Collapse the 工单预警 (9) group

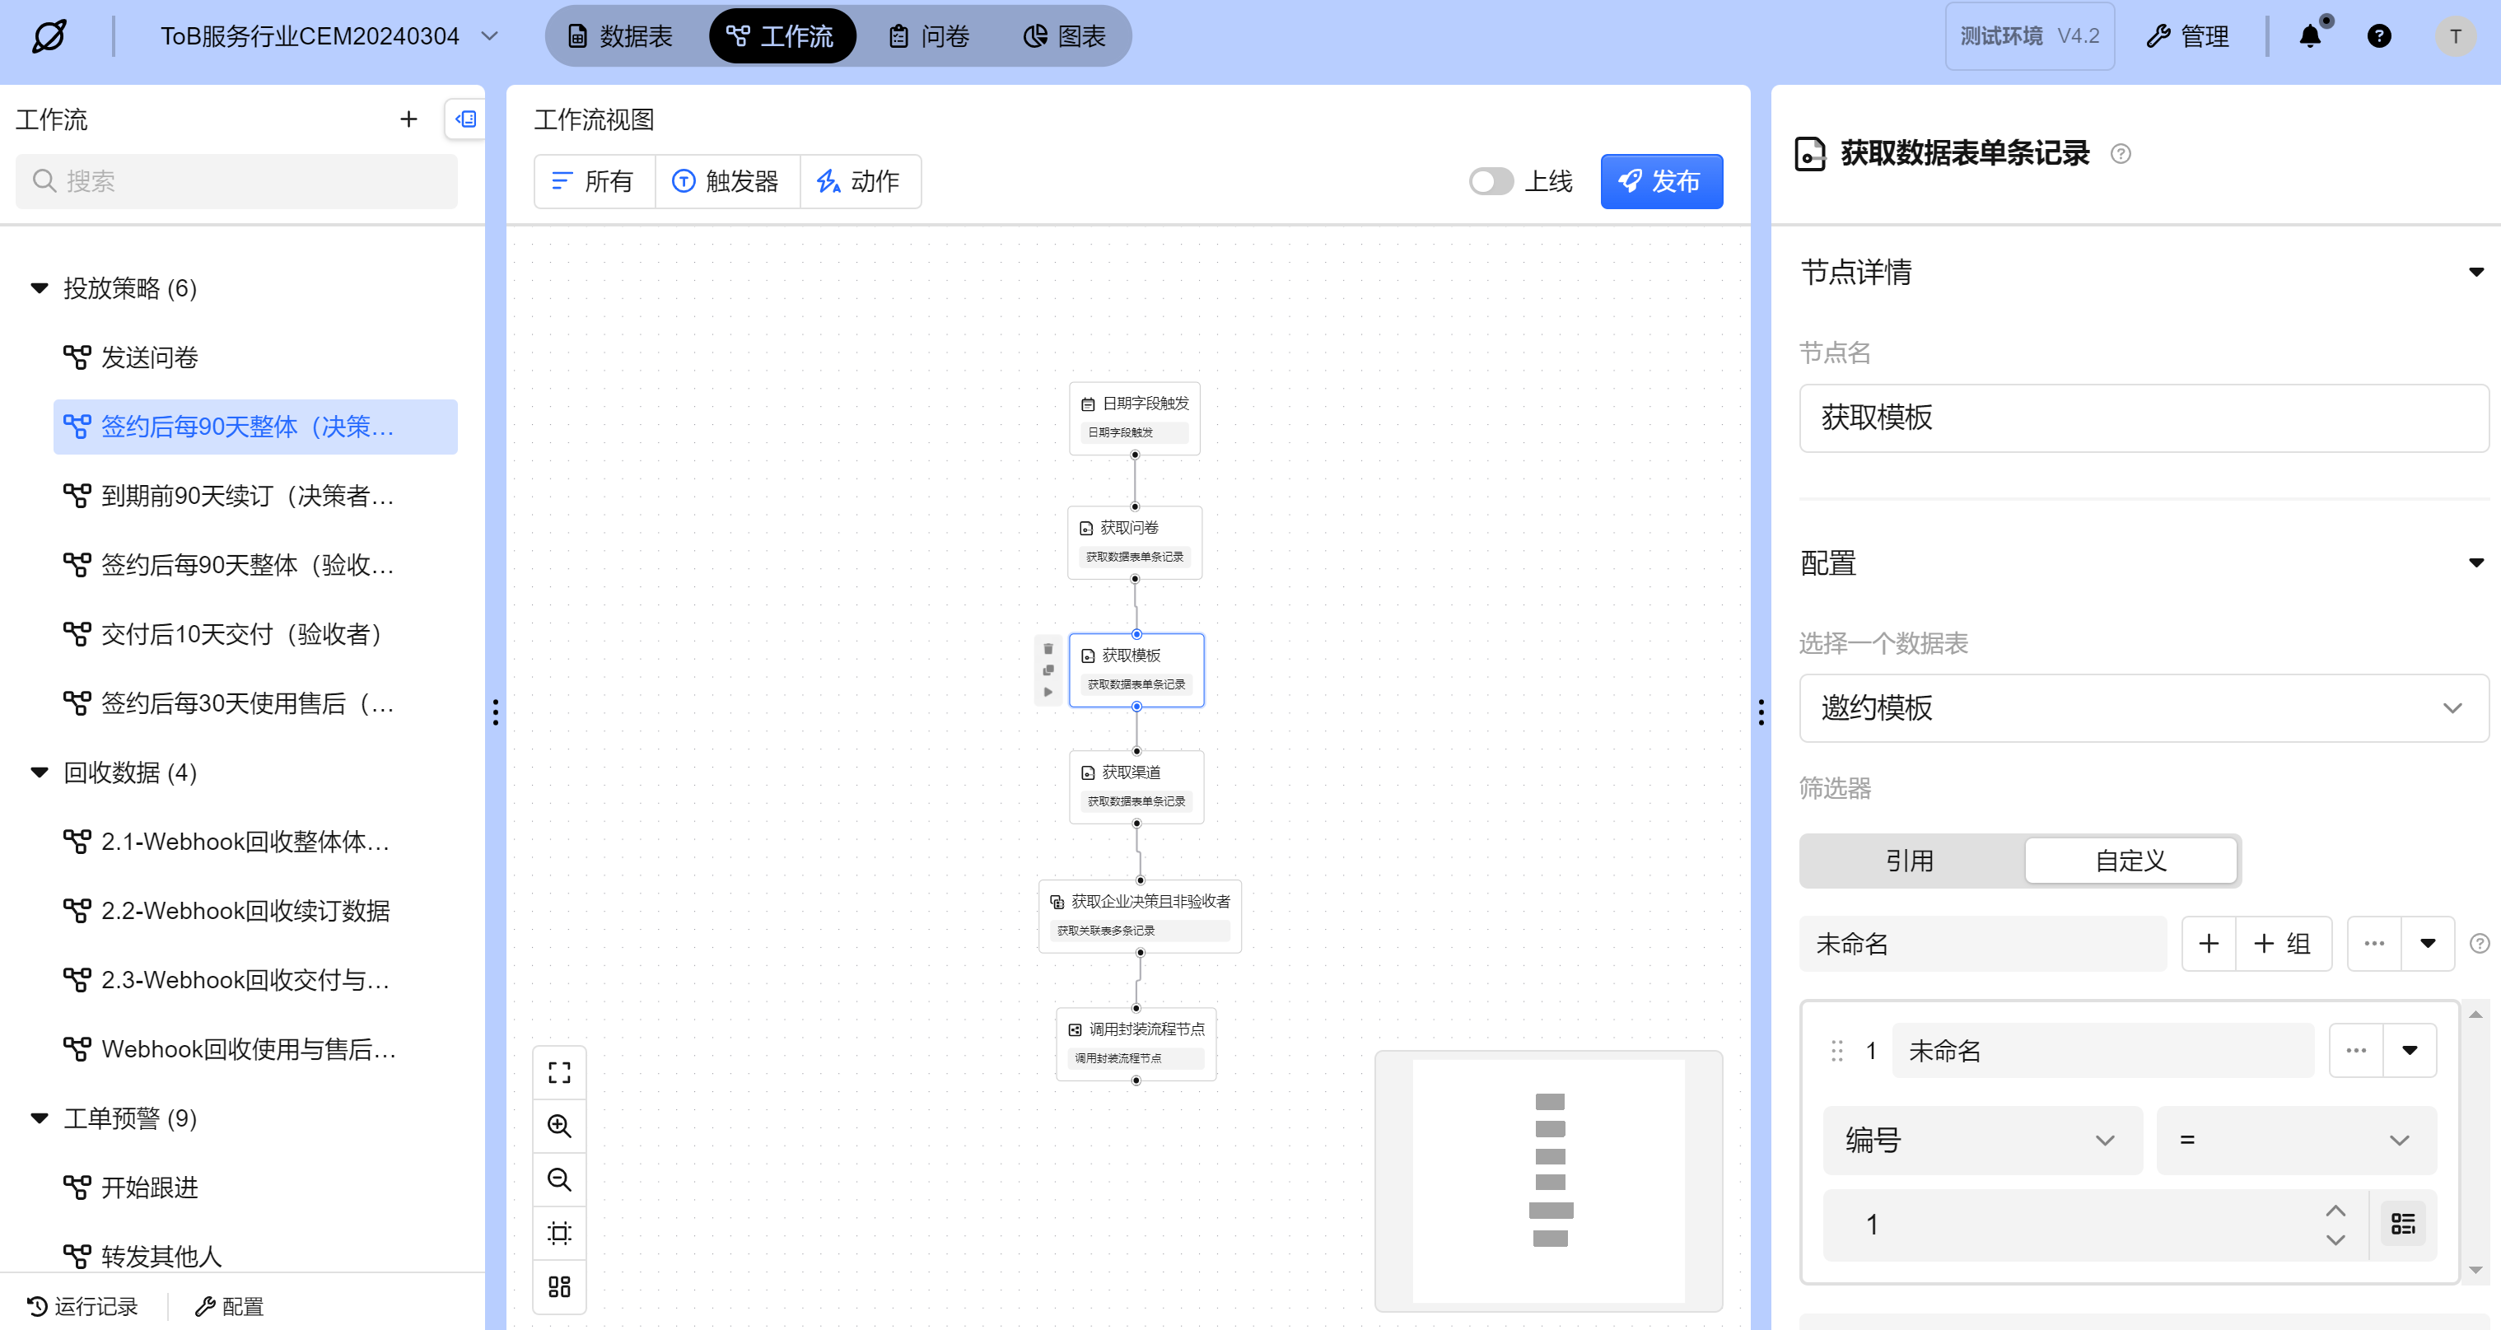pyautogui.click(x=39, y=1118)
